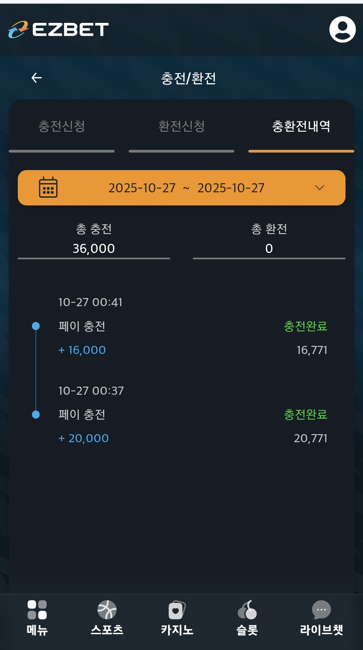Select the 2025-10-27 date range field
Screen dimensions: 363x650
[x=186, y=188]
